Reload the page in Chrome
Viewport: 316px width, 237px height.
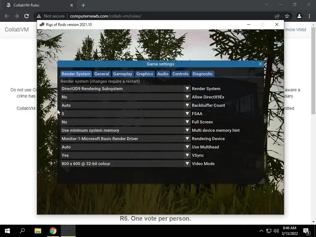tap(27, 16)
